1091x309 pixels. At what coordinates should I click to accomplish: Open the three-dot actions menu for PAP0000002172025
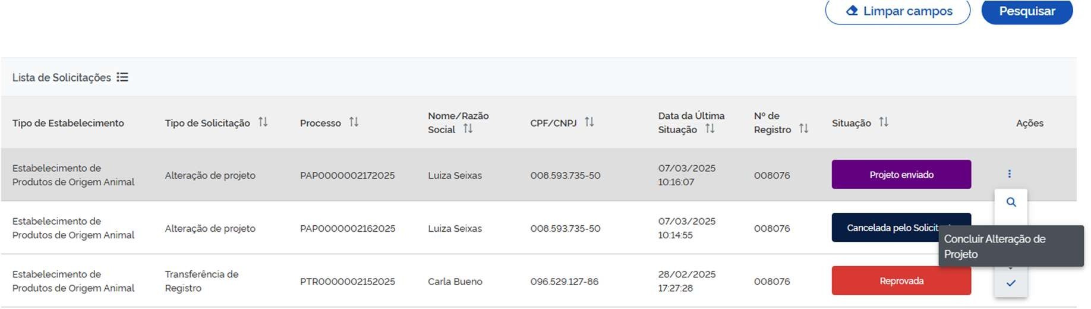(x=1009, y=174)
